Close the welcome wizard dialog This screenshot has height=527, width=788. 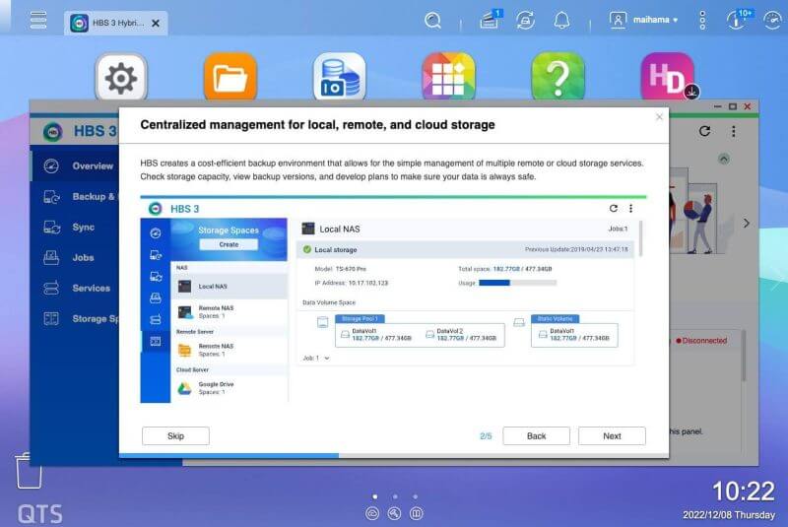pyautogui.click(x=659, y=117)
